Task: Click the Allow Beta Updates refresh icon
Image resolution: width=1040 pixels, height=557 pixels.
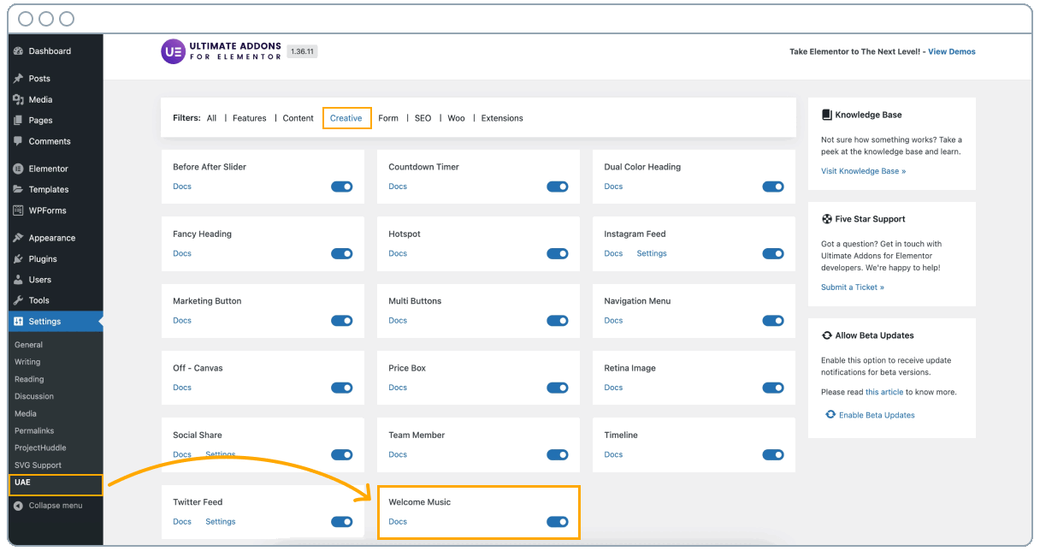Action: click(826, 335)
